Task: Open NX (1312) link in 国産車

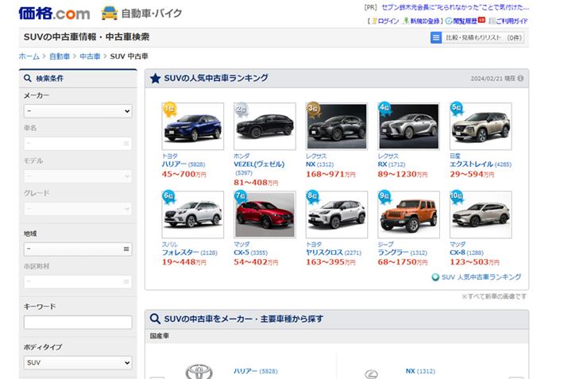Action: [420, 371]
